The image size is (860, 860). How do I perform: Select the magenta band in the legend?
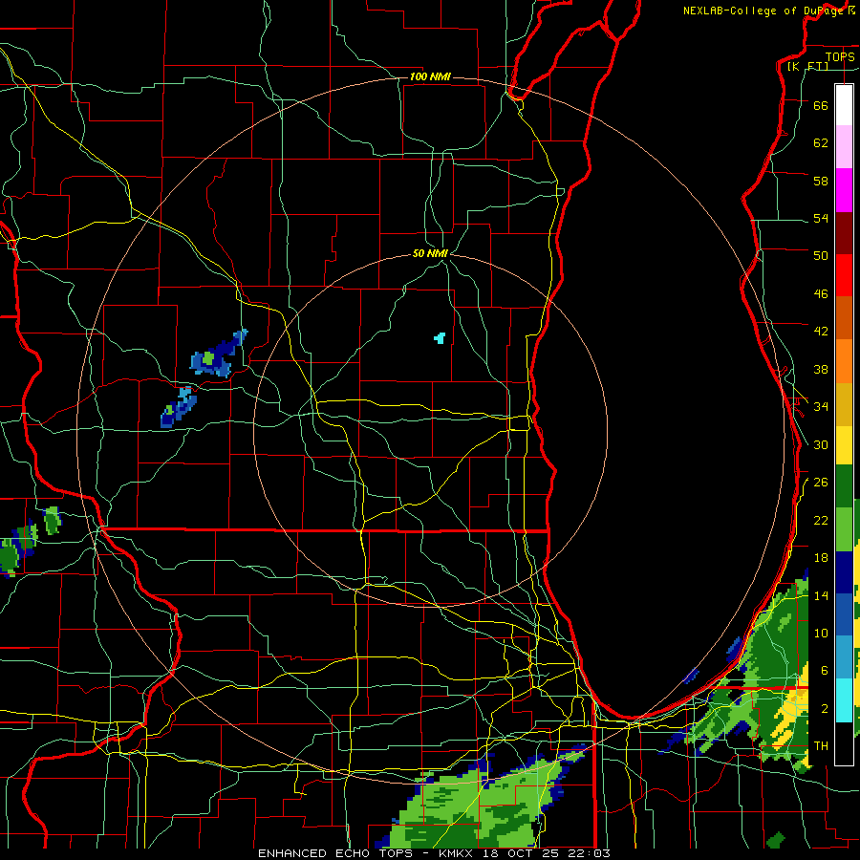pos(844,190)
